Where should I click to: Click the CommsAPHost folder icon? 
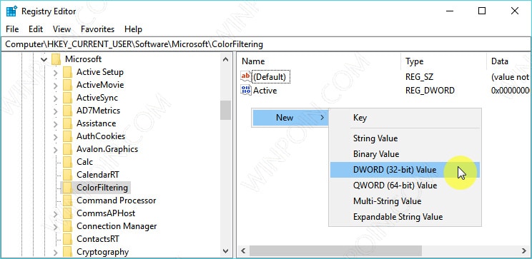pos(67,213)
